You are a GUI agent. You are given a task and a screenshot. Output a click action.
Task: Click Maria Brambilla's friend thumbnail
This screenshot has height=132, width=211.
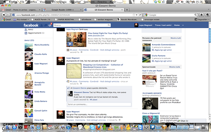coord(29,47)
